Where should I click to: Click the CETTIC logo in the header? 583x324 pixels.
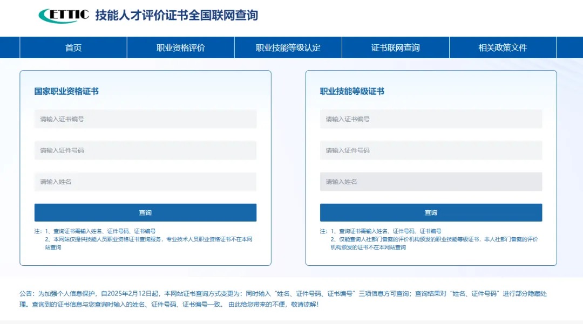point(64,16)
